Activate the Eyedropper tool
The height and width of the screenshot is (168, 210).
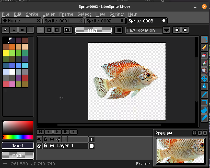tap(204, 63)
